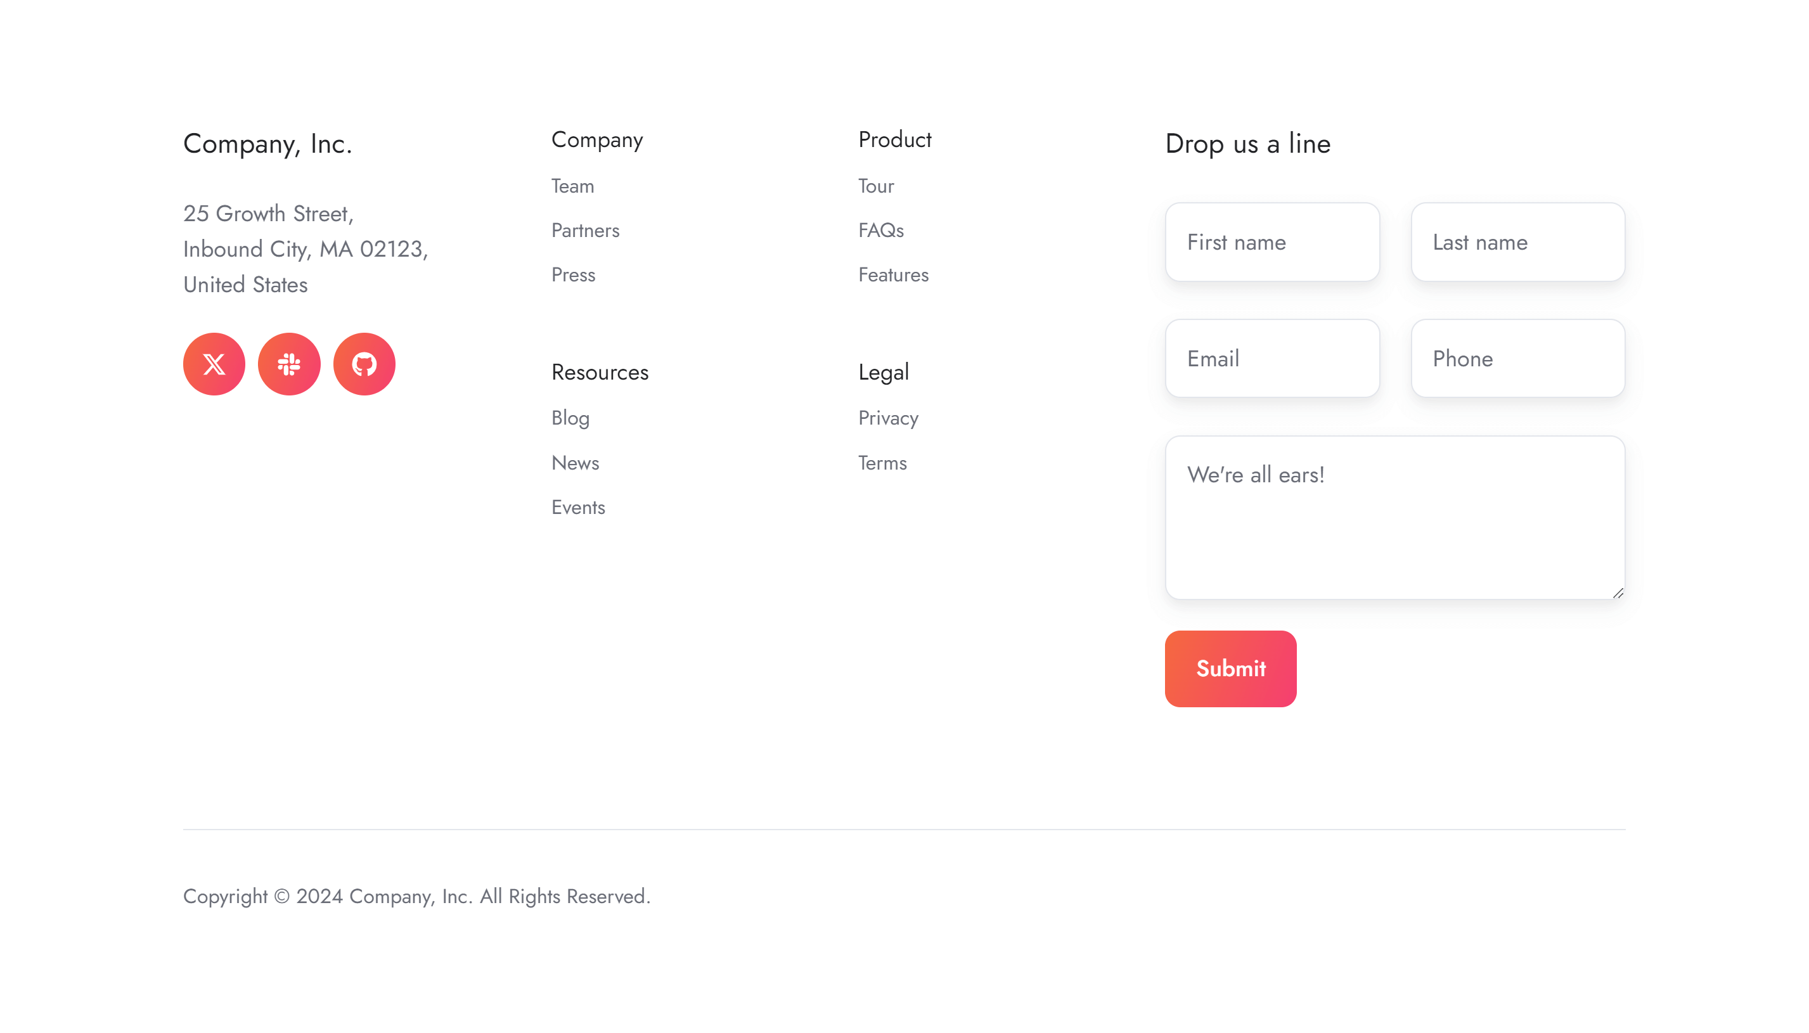Open the Blog link under Resources
1809x1033 pixels.
pyautogui.click(x=570, y=418)
